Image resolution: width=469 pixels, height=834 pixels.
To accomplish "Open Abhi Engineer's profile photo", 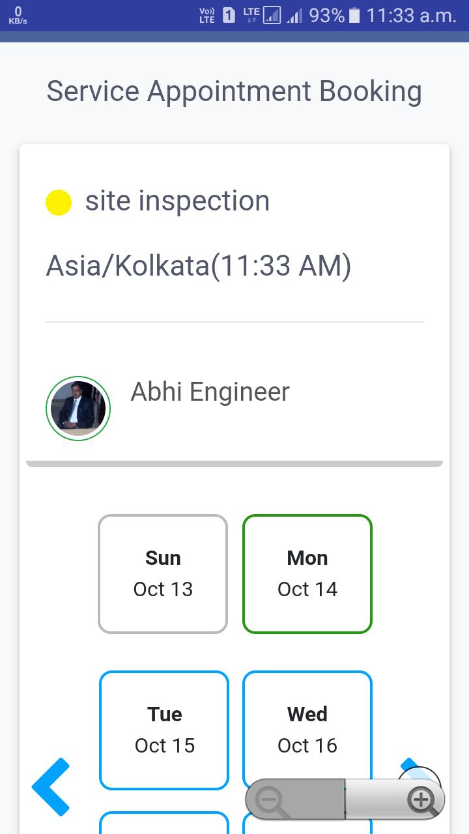I will click(78, 409).
